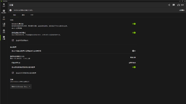Image resolution: width=186 pixels, height=104 pixels.
Task: Toggle auto-optimize newly added games switch
Action: pos(134,67)
